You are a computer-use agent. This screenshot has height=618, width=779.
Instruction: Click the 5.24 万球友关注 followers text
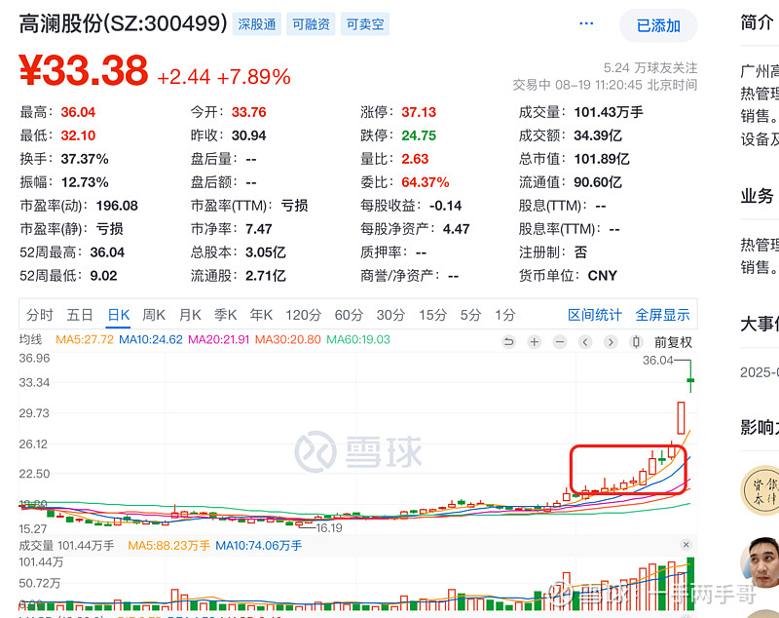pos(650,68)
